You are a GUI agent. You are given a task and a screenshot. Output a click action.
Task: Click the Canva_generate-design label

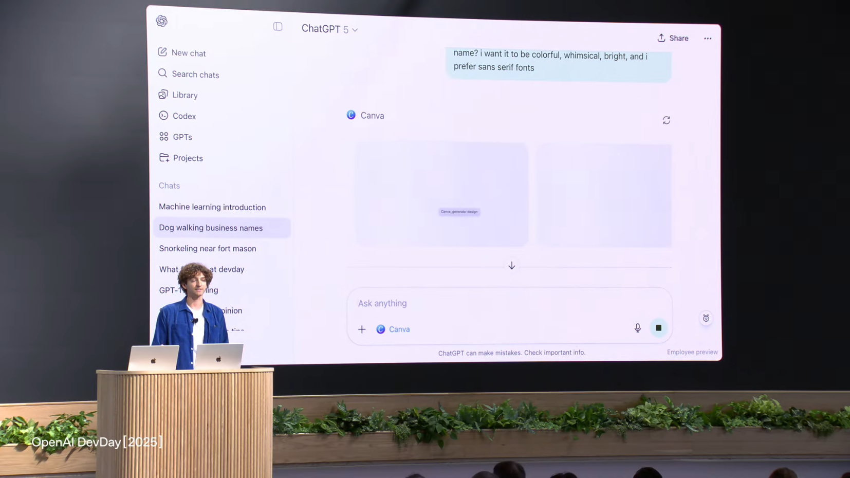(459, 212)
